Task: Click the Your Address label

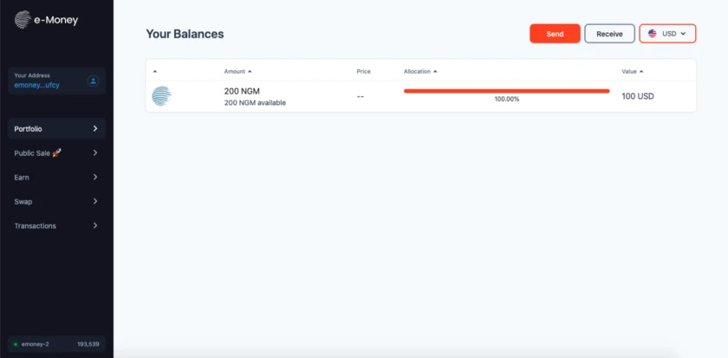Action: point(32,75)
